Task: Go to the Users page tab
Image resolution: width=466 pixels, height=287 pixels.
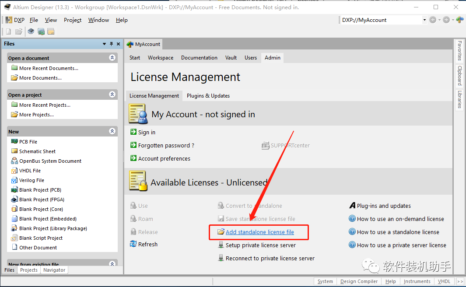Action: 251,58
